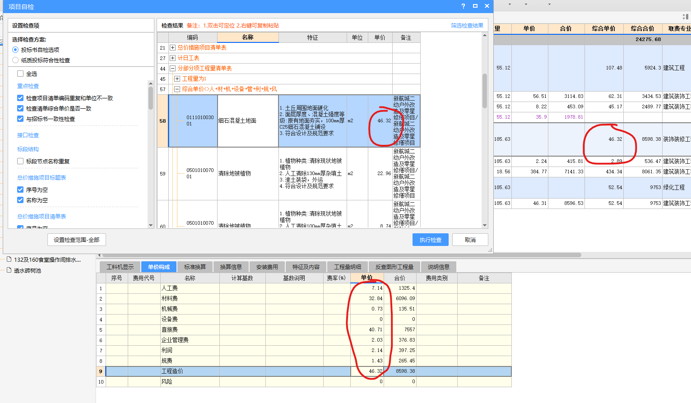Switch to 说明信息 tab
This screenshot has width=691, height=403.
tap(439, 267)
